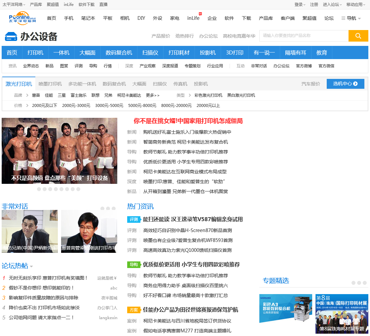370x336 pixels.
Task: Filter by price 20000元以上
Action: pyautogui.click(x=208, y=106)
